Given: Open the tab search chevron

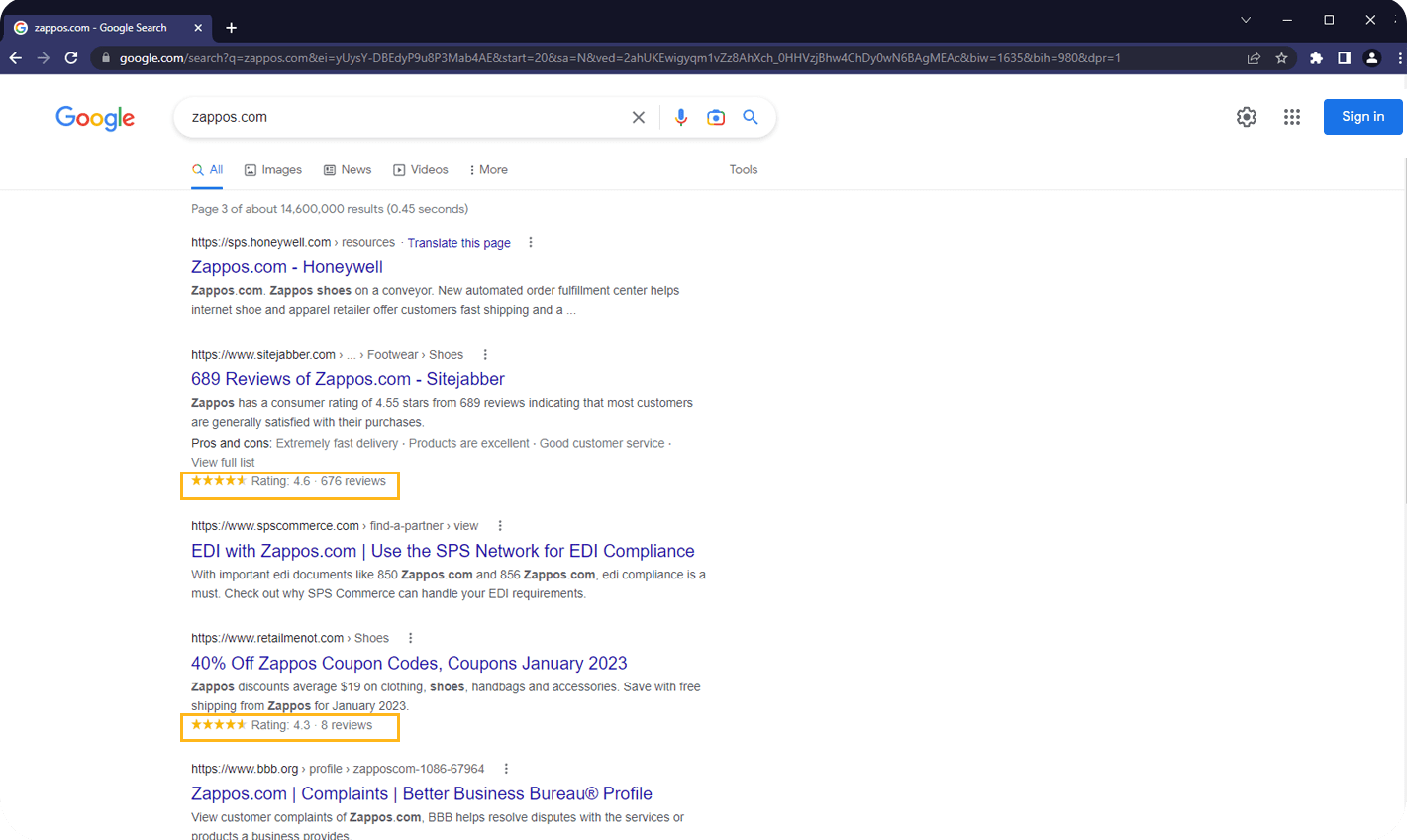Looking at the screenshot, I should pos(1246,20).
